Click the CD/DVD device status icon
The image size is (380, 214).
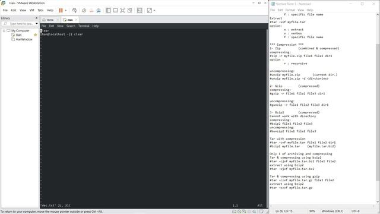pyautogui.click(x=239, y=212)
